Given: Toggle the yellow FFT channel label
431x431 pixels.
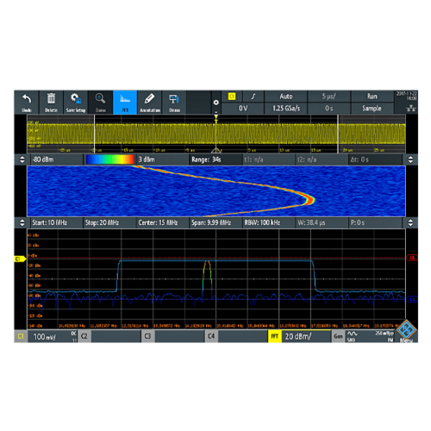Looking at the screenshot, I should (x=274, y=336).
